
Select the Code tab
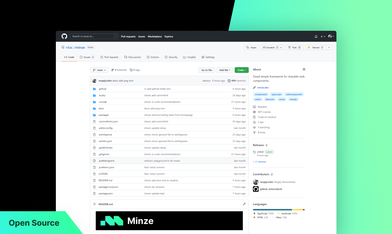coord(69,57)
